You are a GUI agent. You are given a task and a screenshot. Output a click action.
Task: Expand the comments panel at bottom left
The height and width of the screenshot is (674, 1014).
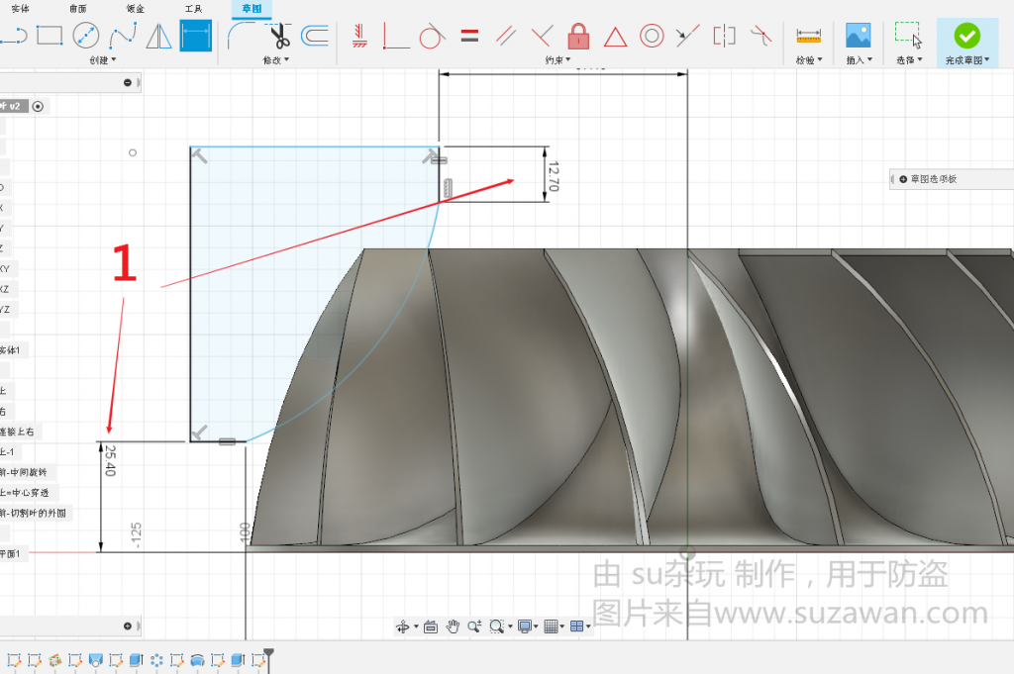click(128, 626)
